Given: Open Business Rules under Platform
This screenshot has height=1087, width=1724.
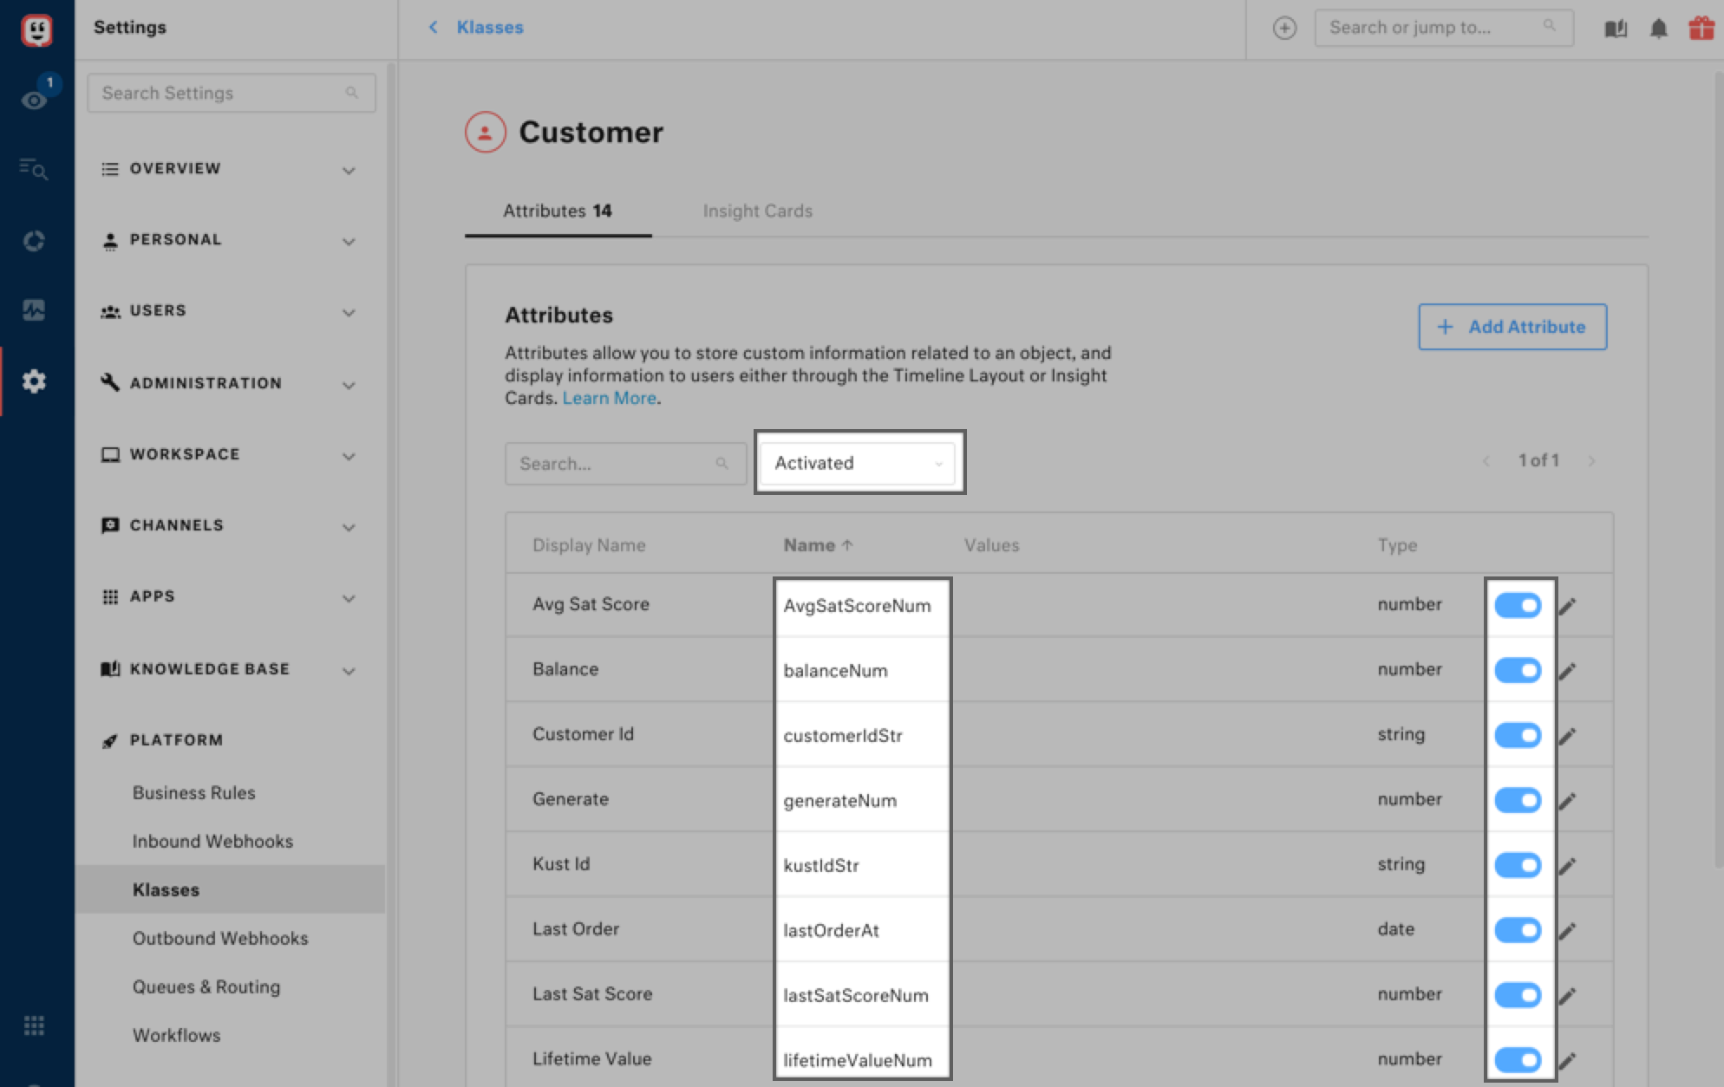Looking at the screenshot, I should 193,792.
